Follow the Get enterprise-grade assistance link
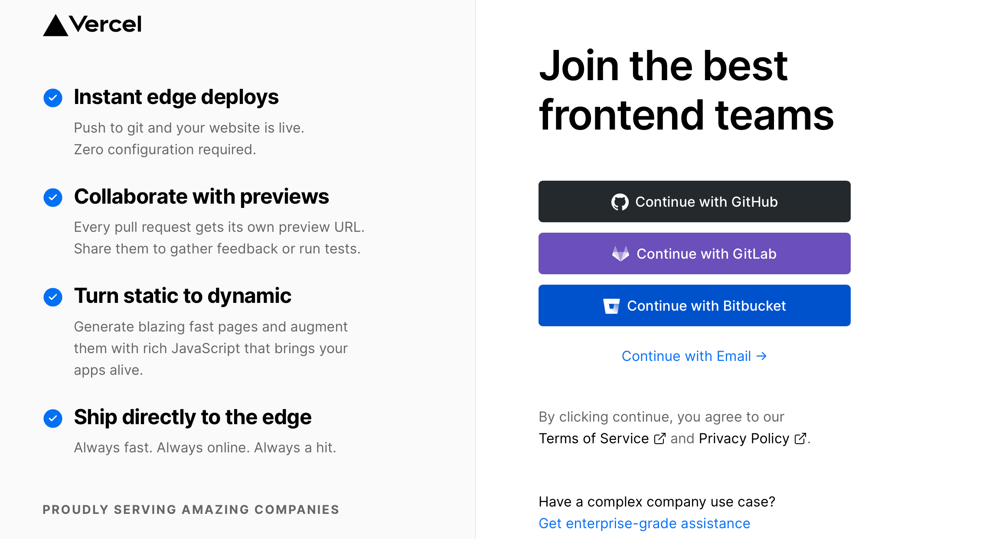This screenshot has width=986, height=539. 644,523
